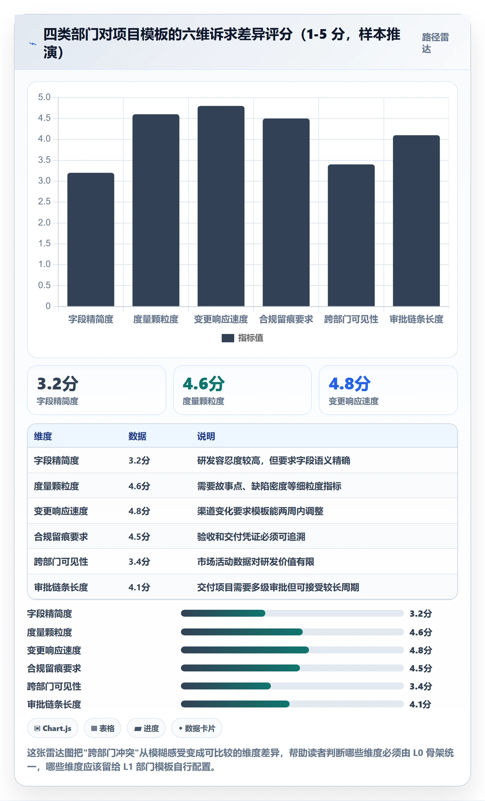The width and height of the screenshot is (485, 801).
Task: Click the Chart.js chip
Action: point(53,728)
